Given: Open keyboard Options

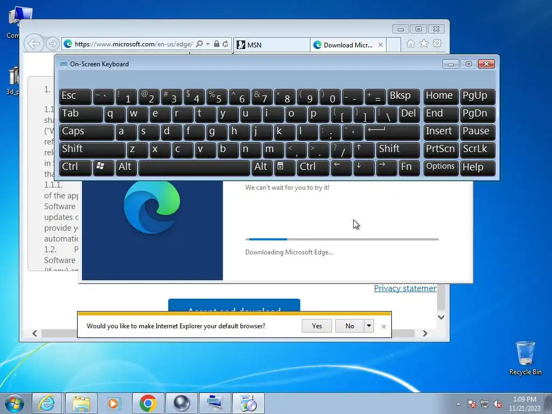Looking at the screenshot, I should (441, 167).
